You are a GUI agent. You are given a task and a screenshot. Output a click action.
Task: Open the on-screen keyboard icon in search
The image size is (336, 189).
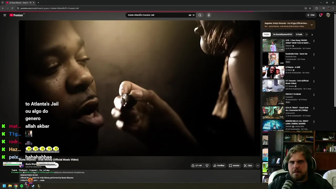click(x=190, y=15)
